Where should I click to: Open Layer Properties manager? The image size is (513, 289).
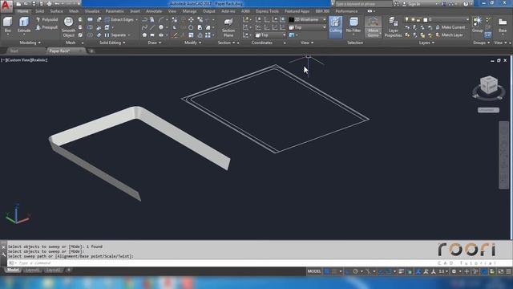tap(393, 27)
